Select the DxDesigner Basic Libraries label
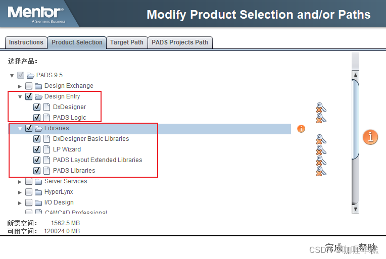386x259 pixels. point(91,139)
